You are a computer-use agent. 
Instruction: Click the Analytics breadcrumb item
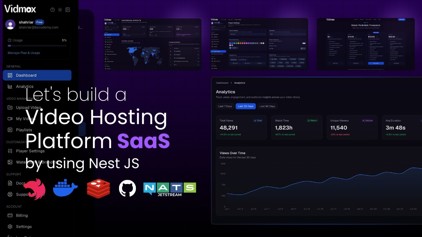click(x=240, y=83)
